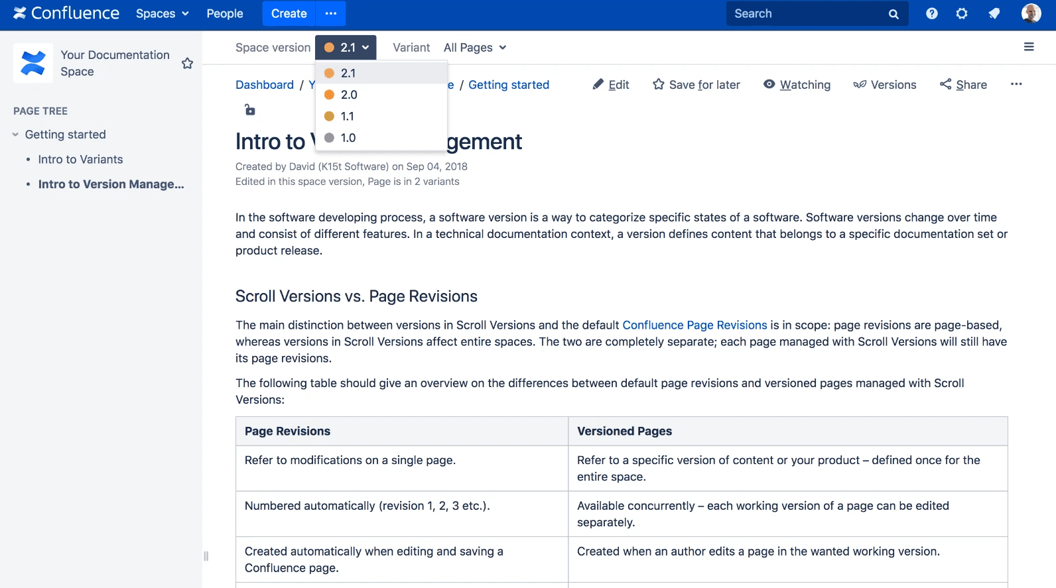Open the settings gear menu
The width and height of the screenshot is (1056, 588).
coord(962,13)
